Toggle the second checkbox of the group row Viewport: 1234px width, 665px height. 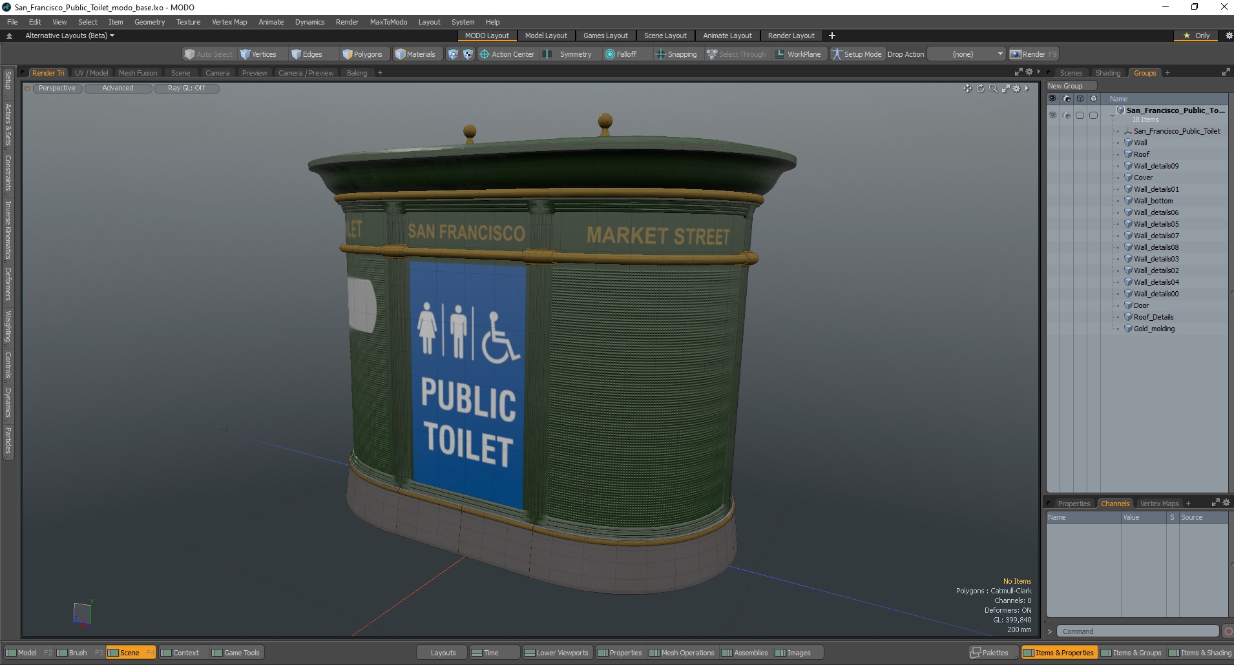[1093, 115]
